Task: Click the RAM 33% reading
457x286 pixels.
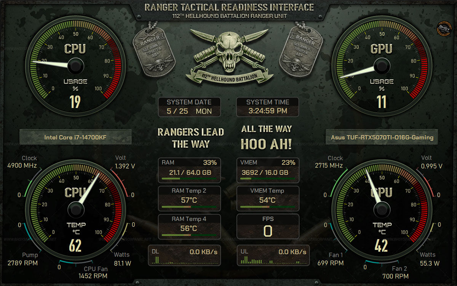Action: [x=210, y=162]
